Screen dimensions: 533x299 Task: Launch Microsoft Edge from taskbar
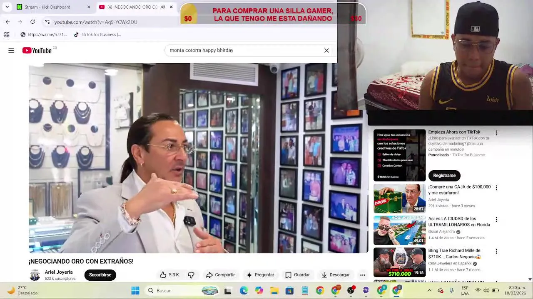click(x=244, y=291)
